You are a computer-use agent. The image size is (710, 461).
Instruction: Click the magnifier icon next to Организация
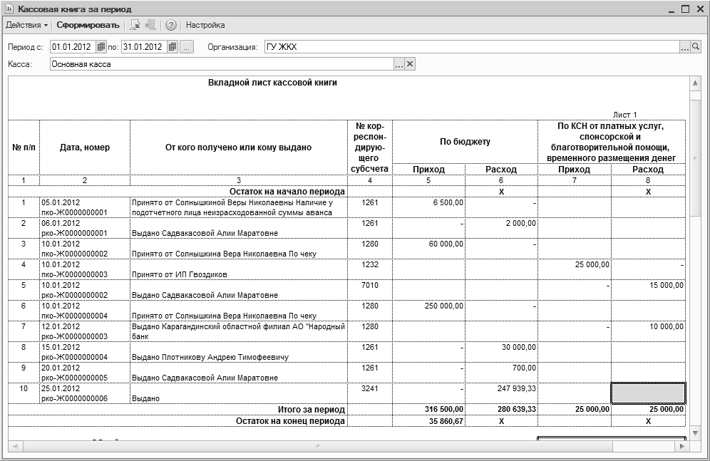click(x=696, y=47)
